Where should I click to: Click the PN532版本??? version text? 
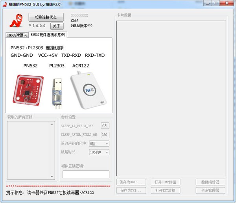pos(82,26)
